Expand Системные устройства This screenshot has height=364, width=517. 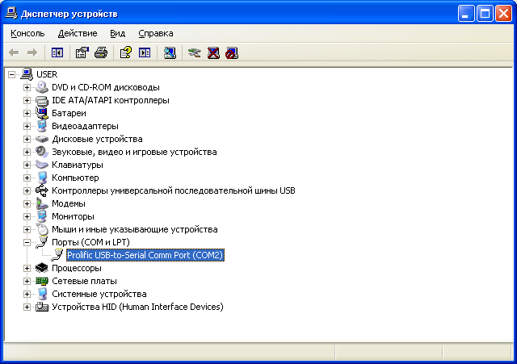coord(27,294)
